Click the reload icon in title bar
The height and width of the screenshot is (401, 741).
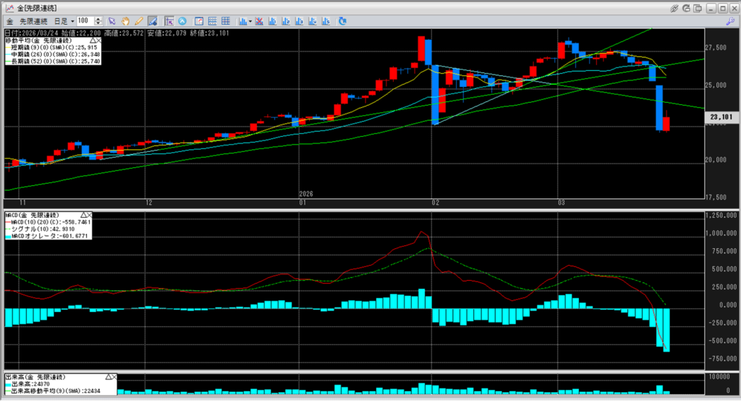687,7
